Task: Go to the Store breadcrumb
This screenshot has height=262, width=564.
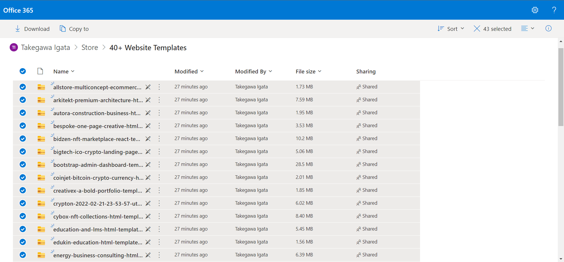Action: [x=90, y=48]
